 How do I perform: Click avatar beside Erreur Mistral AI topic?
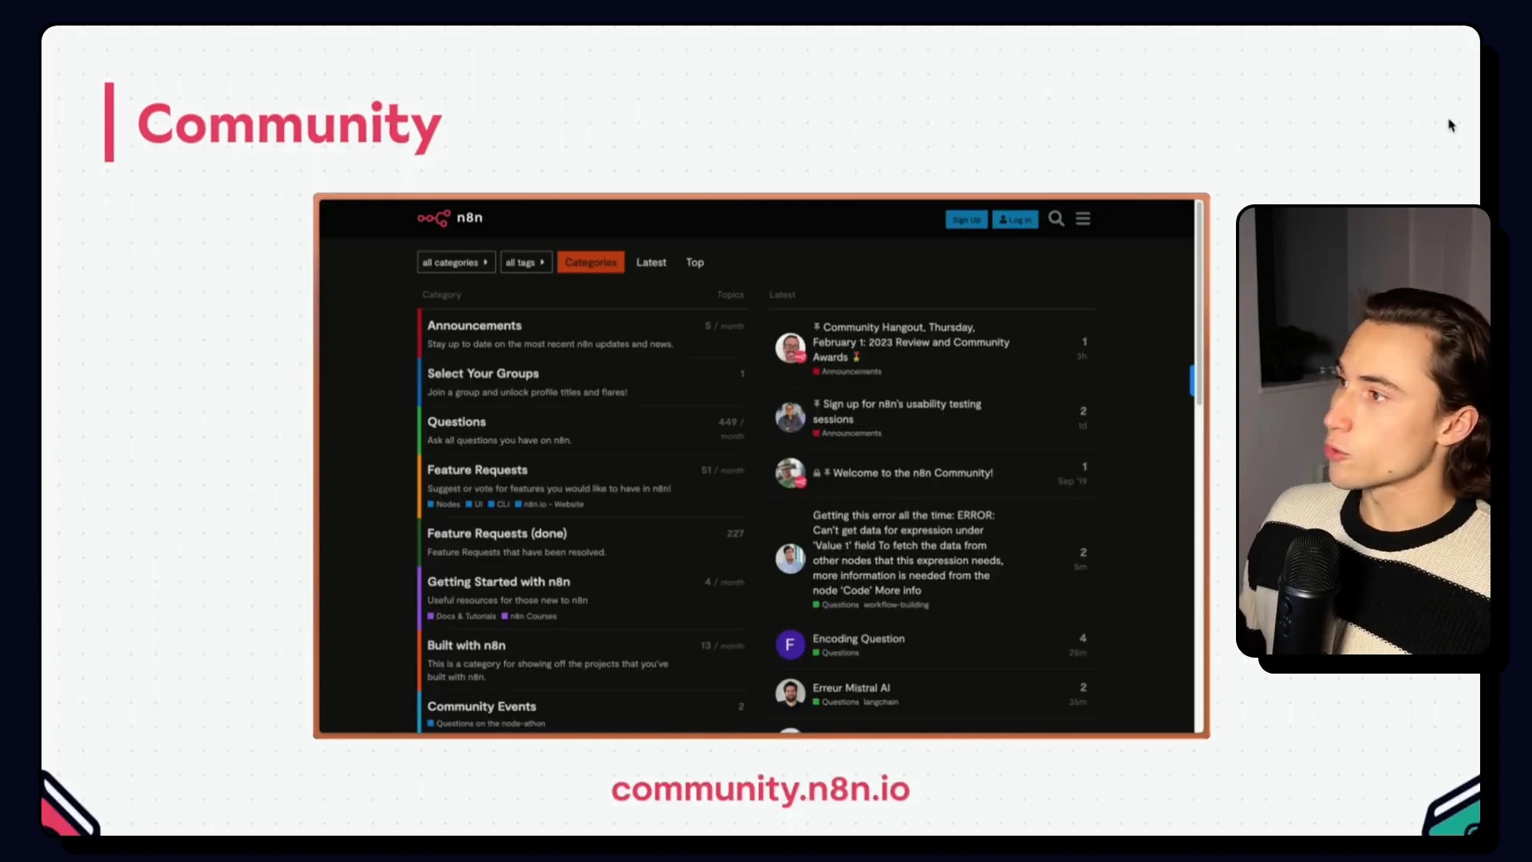[x=790, y=693]
